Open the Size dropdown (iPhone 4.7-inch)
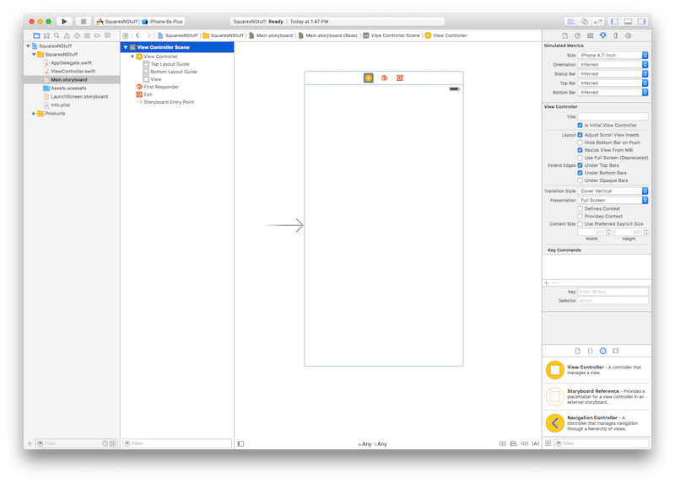Screen dimensions: 675x483 [x=613, y=55]
